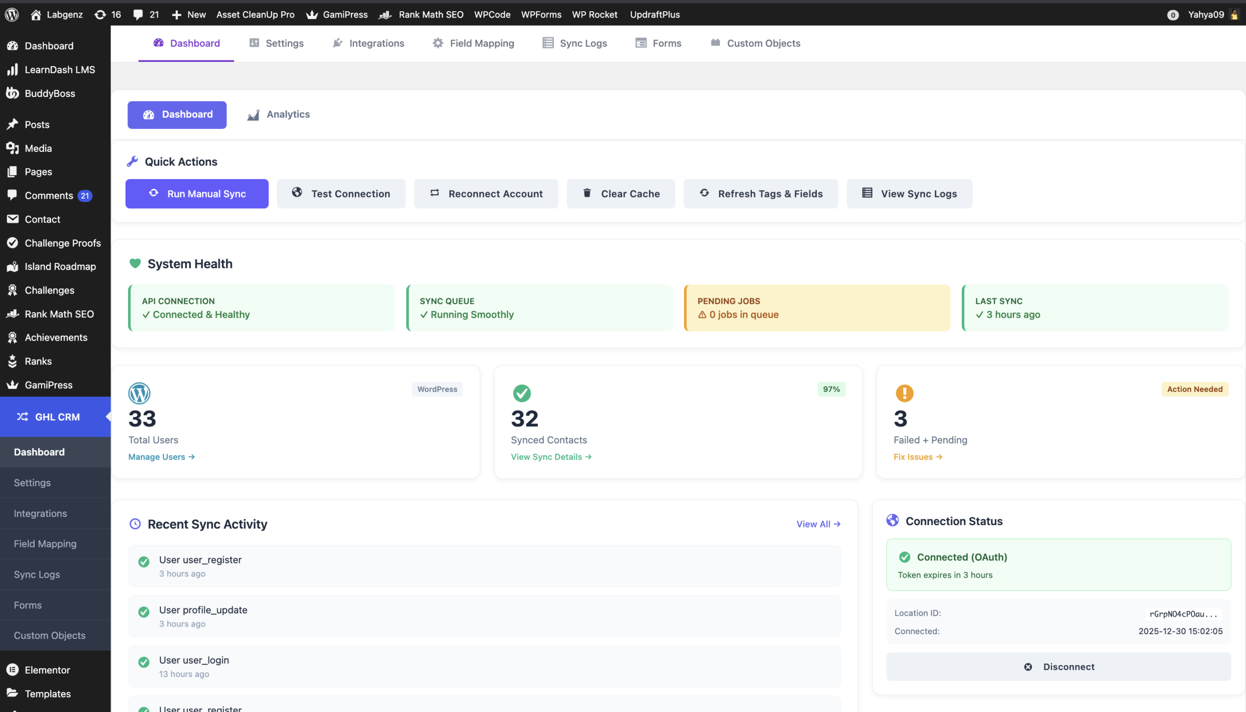
Task: Open the Field Mapping tab
Action: 473,43
